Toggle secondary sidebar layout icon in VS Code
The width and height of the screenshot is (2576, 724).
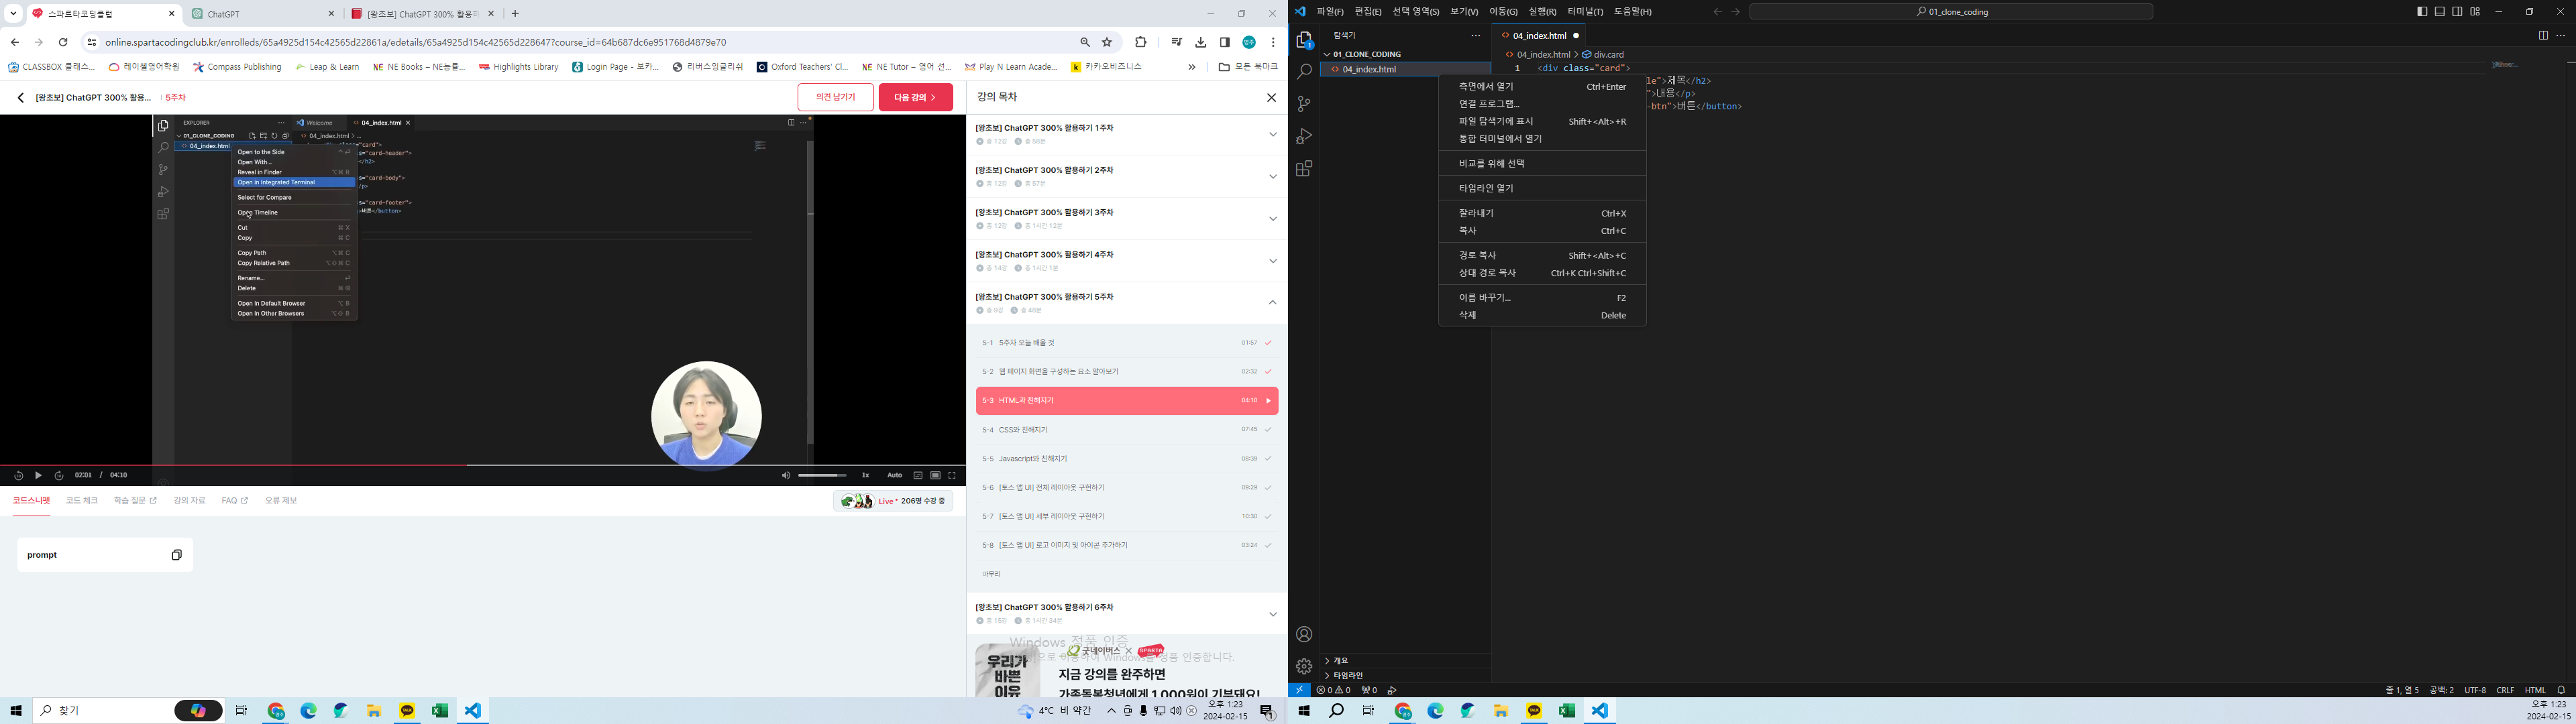(2457, 12)
